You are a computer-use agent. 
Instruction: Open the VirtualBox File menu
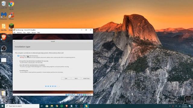coord(14,33)
